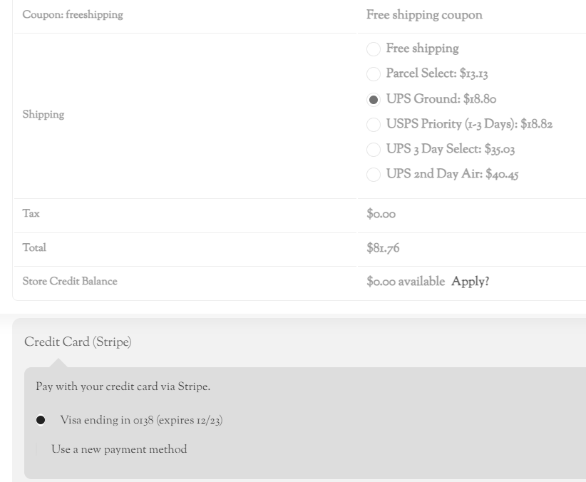Click the Apply? store credit link

(470, 282)
